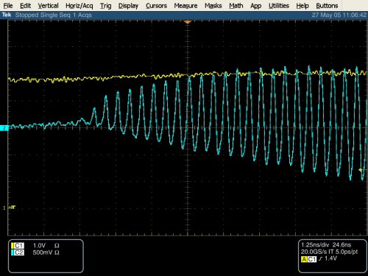Click the orange trigger position marker
368x276 pixels.
(x=188, y=22)
